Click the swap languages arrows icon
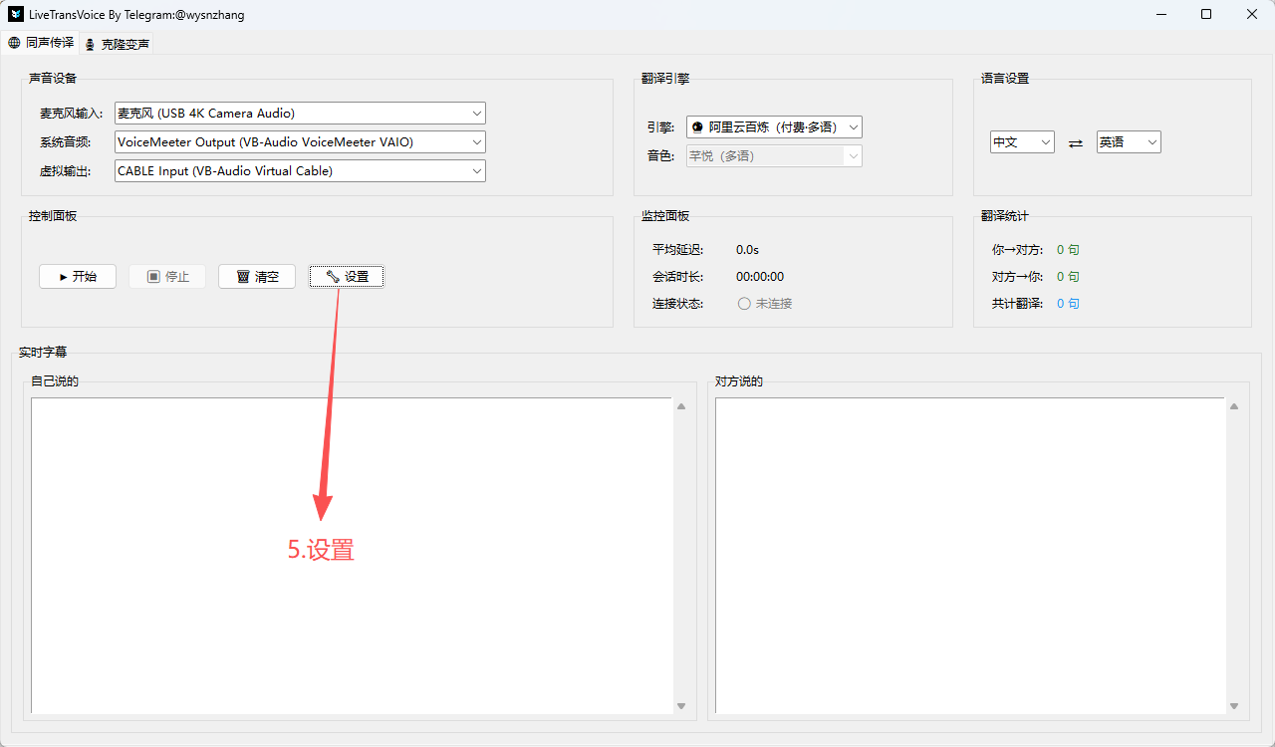This screenshot has width=1275, height=747. pyautogui.click(x=1076, y=143)
